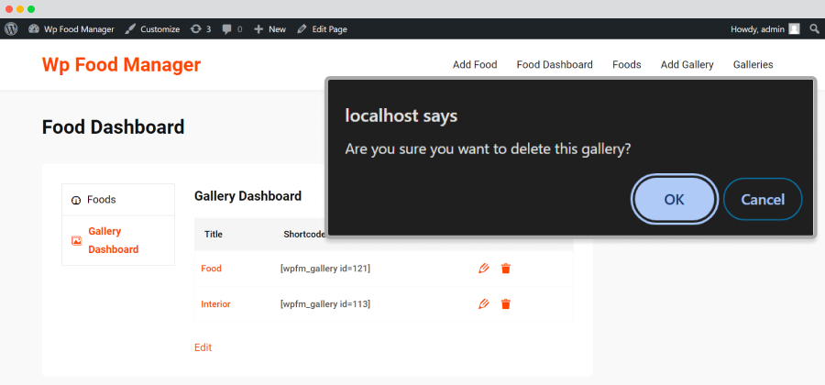Click the Wp Food Manager site title
825x385 pixels.
121,65
